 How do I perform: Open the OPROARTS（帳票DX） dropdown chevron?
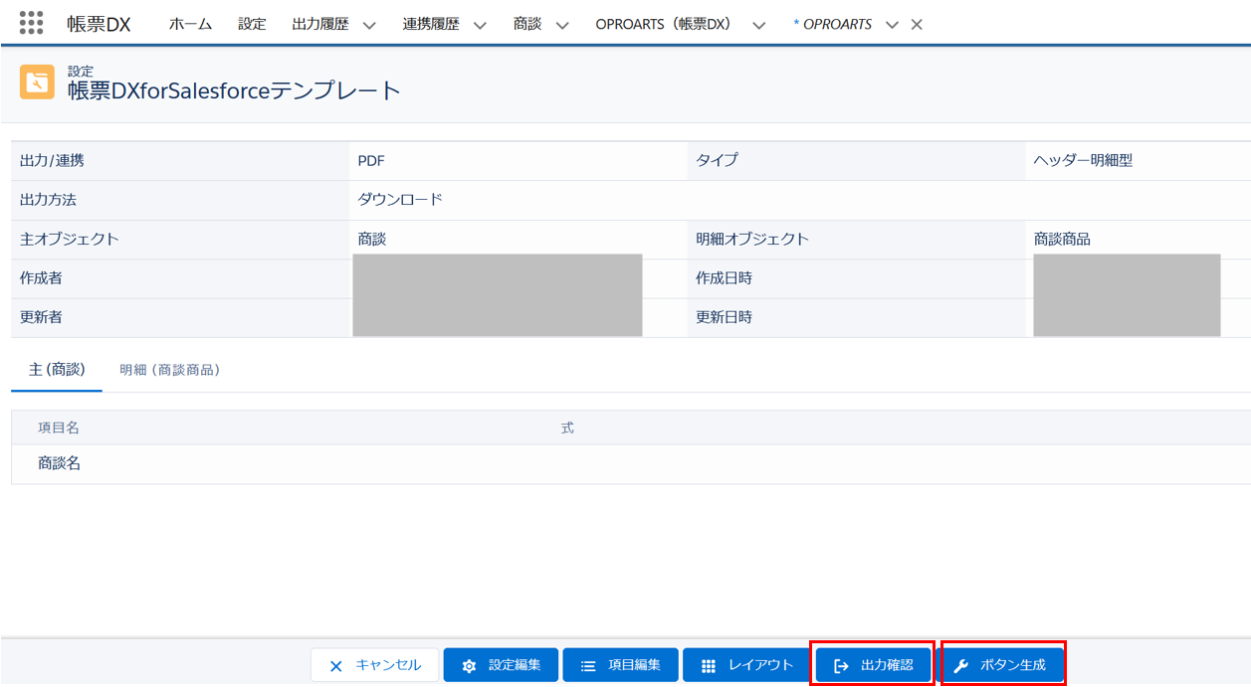(759, 25)
